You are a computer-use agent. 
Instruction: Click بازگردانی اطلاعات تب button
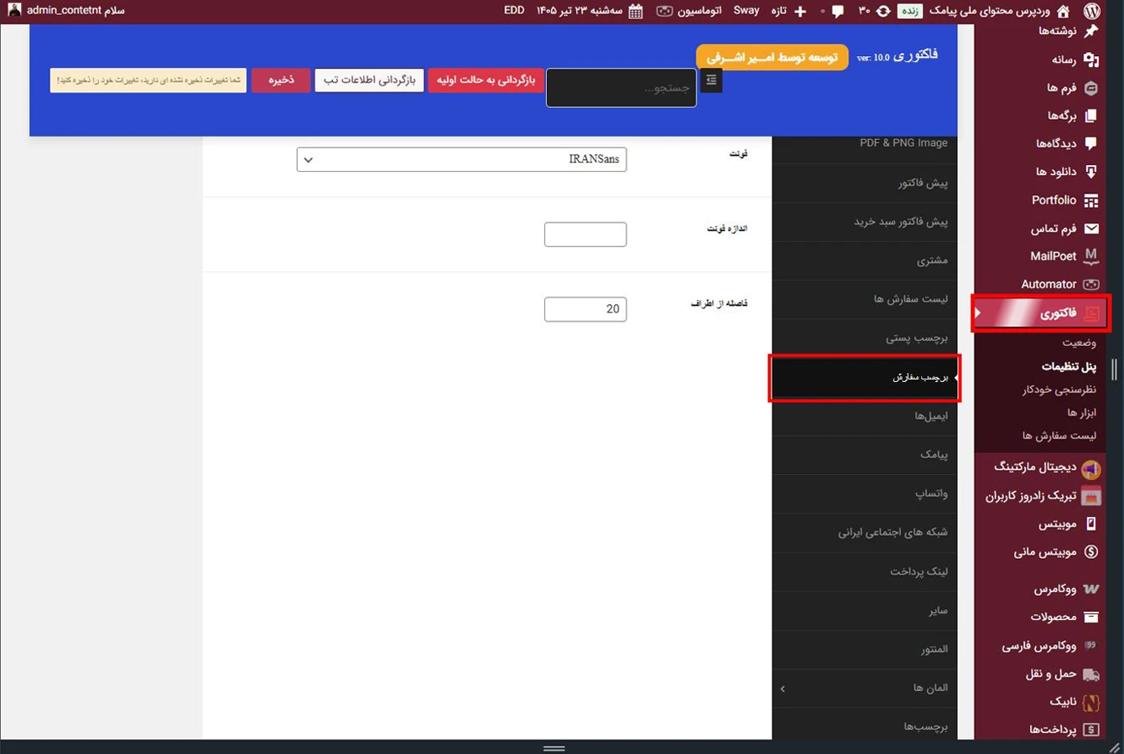pyautogui.click(x=369, y=80)
